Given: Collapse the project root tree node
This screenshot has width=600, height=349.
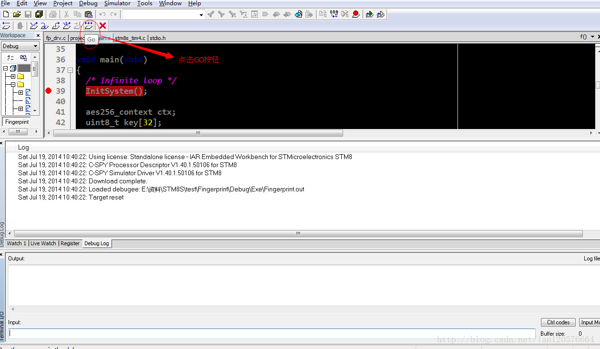Looking at the screenshot, I should pos(6,69).
